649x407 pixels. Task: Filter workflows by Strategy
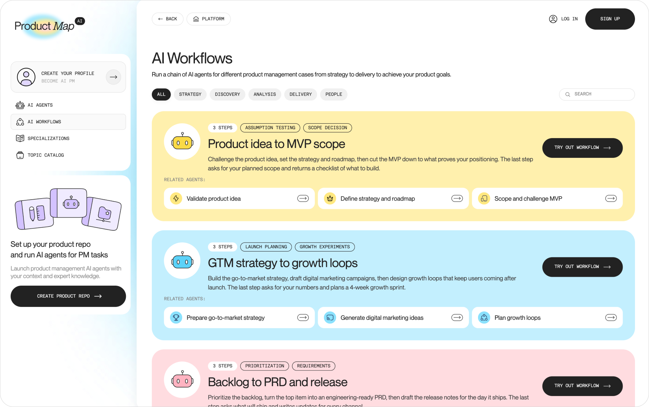(190, 94)
